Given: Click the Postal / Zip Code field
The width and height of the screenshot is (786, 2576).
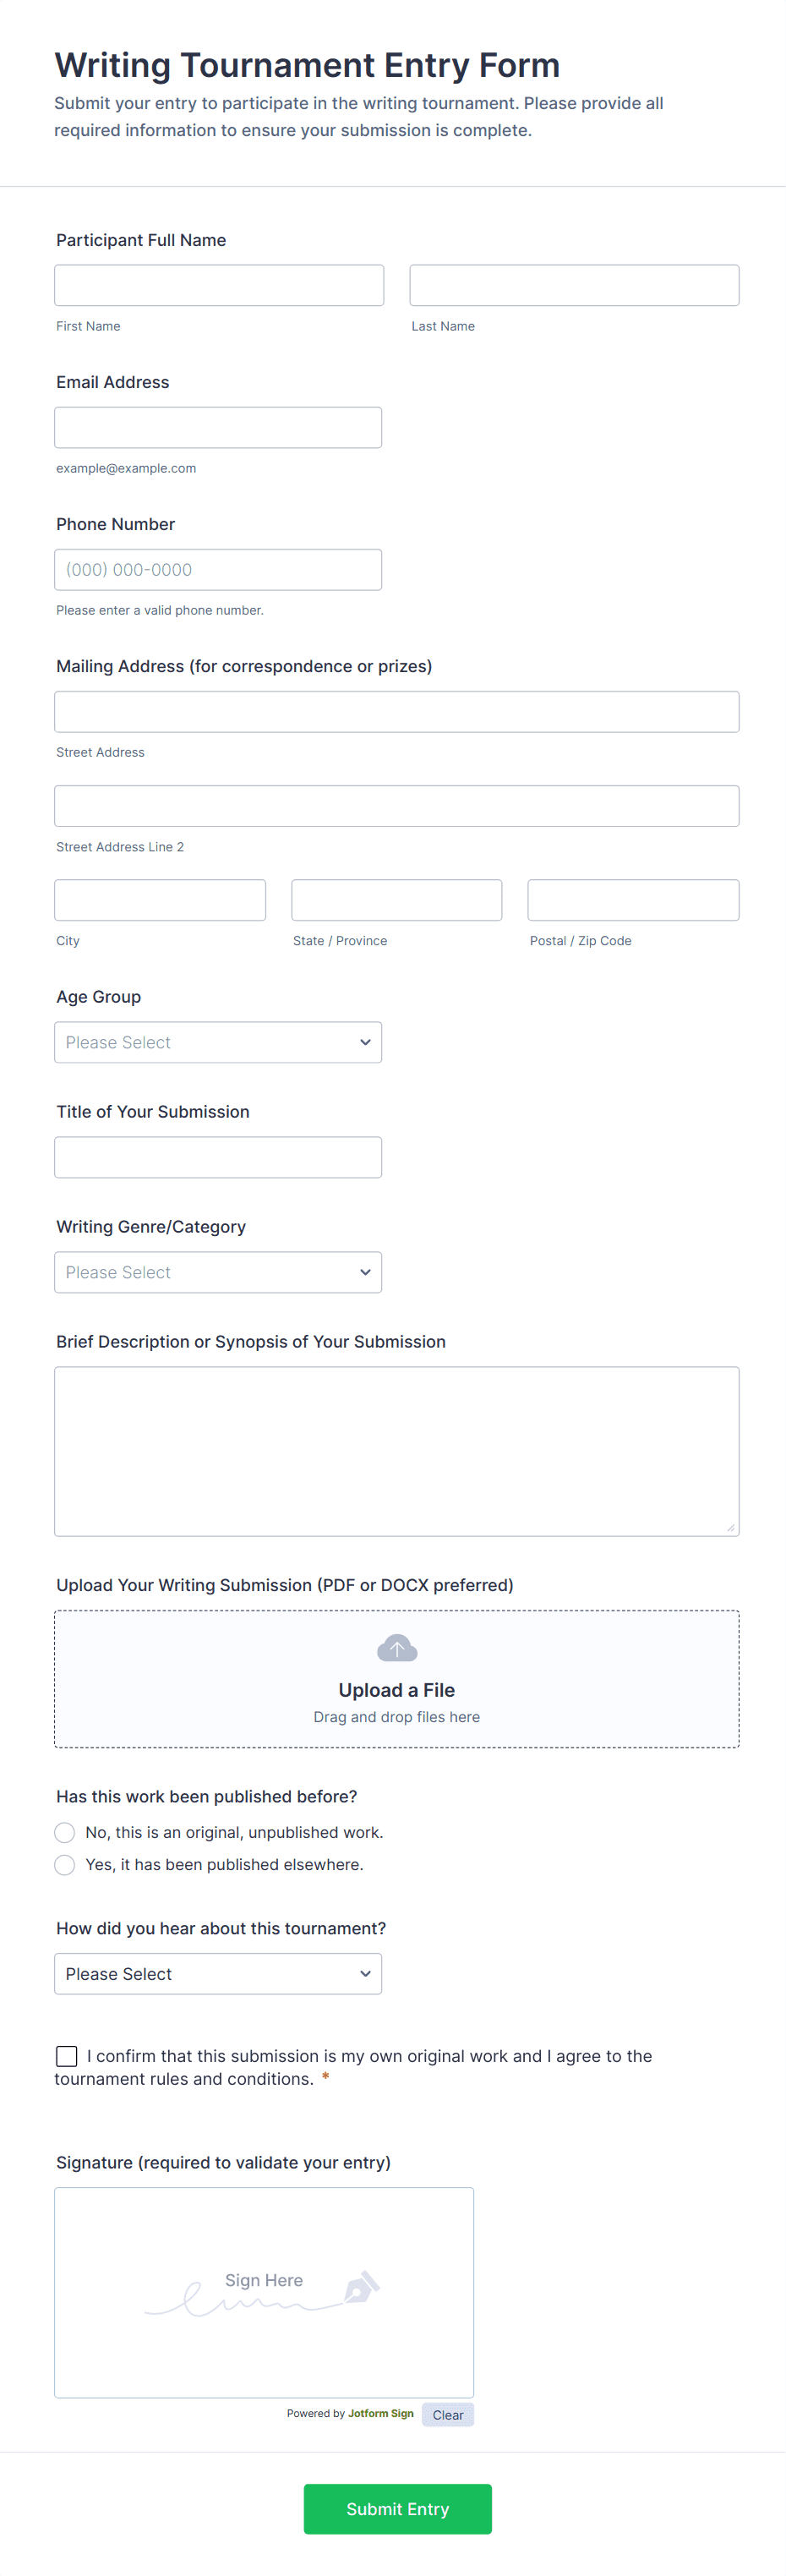Looking at the screenshot, I should pos(633,900).
